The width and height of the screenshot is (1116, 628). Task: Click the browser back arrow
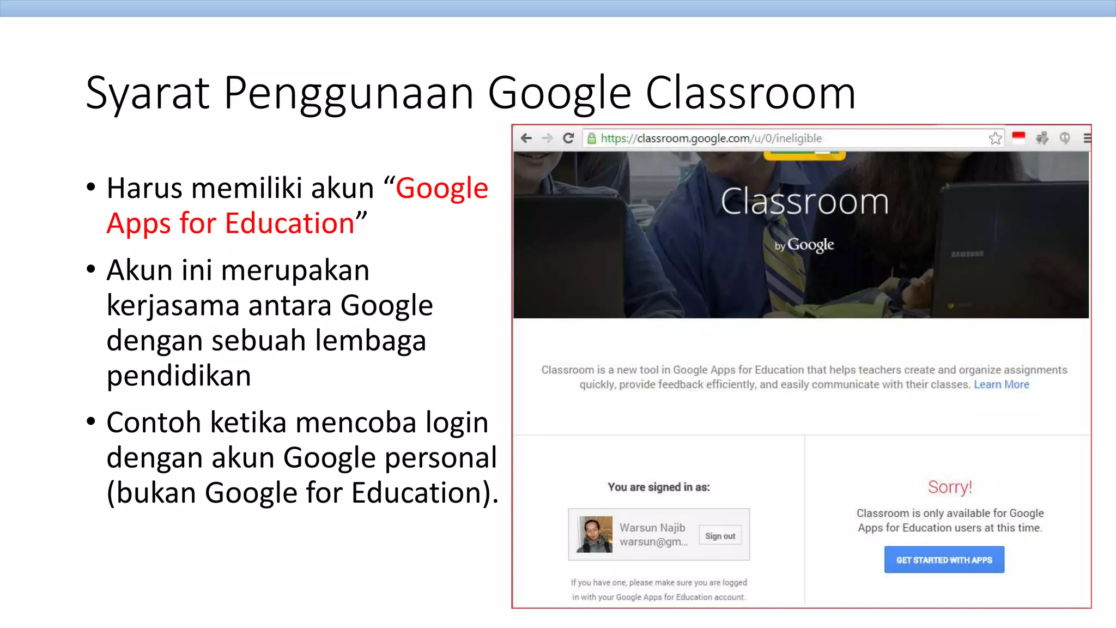[526, 138]
